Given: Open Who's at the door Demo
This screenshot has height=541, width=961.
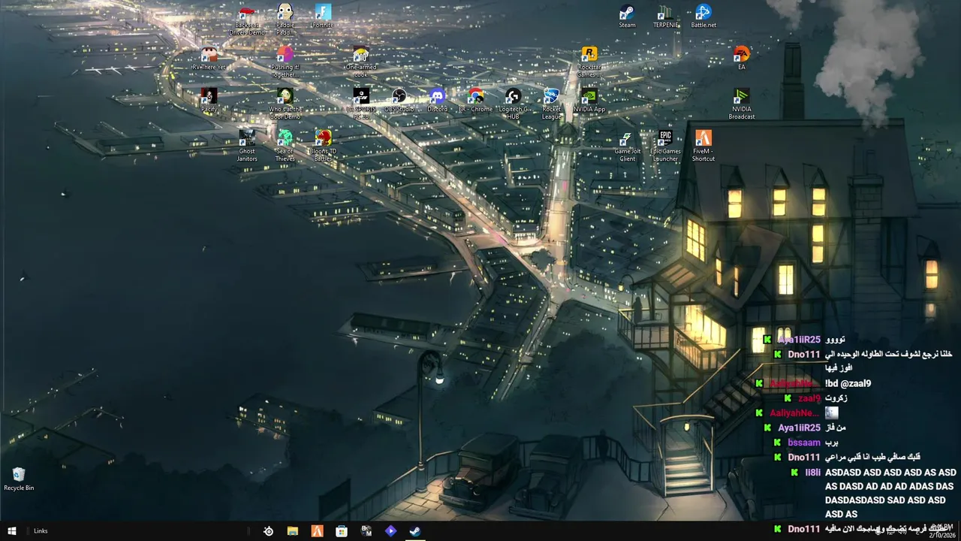Looking at the screenshot, I should point(285,104).
